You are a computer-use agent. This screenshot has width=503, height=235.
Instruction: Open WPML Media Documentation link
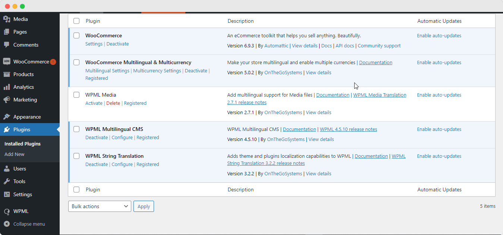click(x=333, y=95)
